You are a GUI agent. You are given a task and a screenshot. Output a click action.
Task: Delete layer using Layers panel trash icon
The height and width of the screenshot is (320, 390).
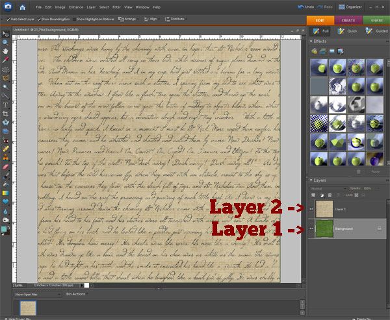[330, 195]
